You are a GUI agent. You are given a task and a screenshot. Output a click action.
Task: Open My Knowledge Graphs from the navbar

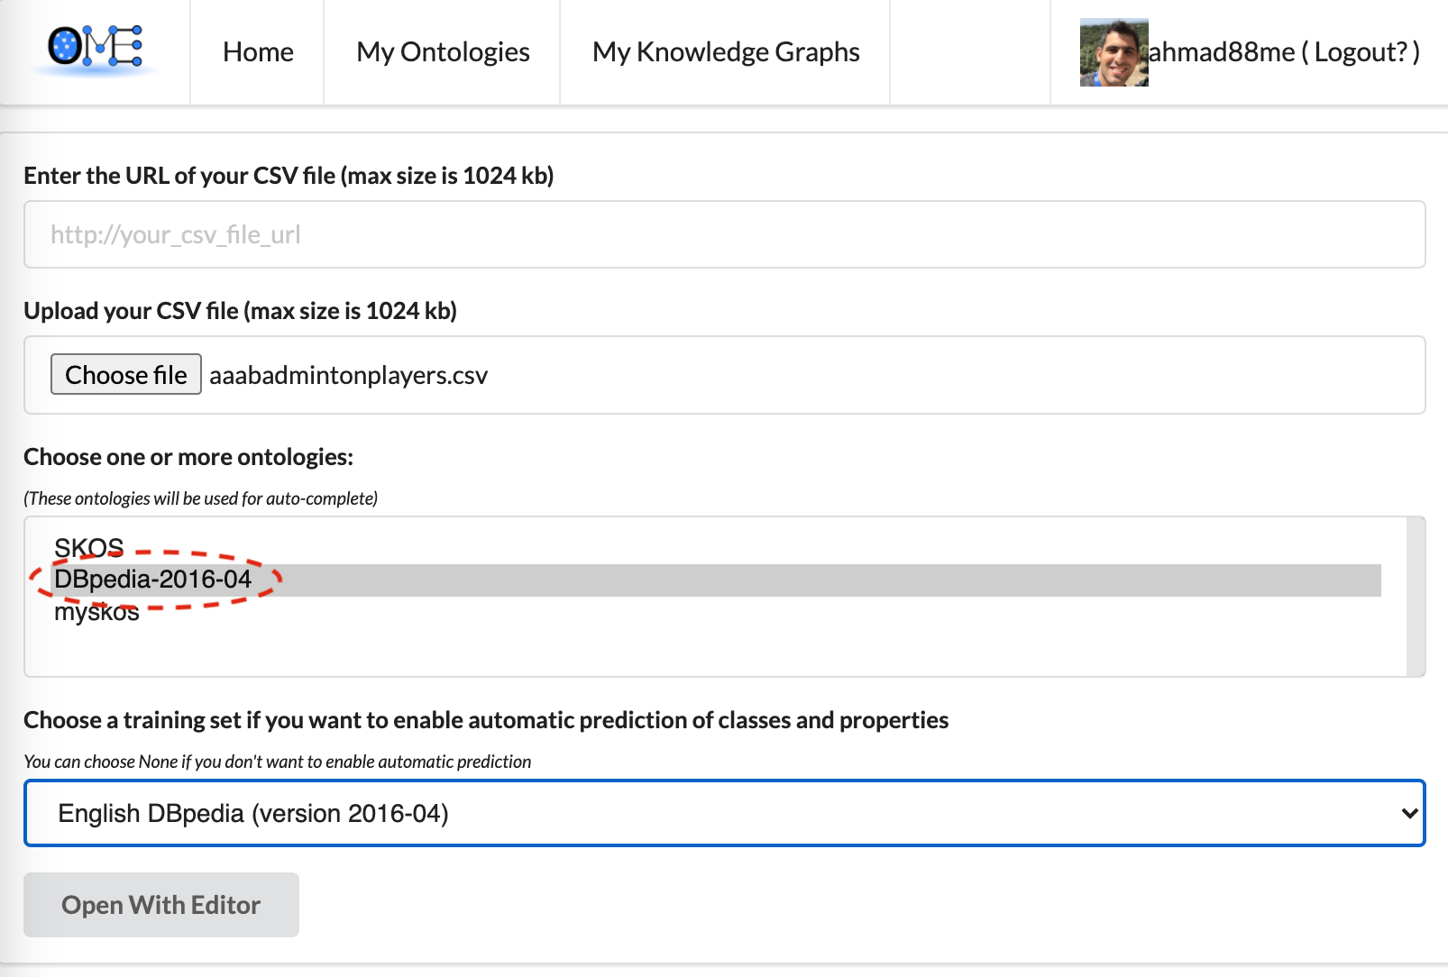click(x=726, y=52)
